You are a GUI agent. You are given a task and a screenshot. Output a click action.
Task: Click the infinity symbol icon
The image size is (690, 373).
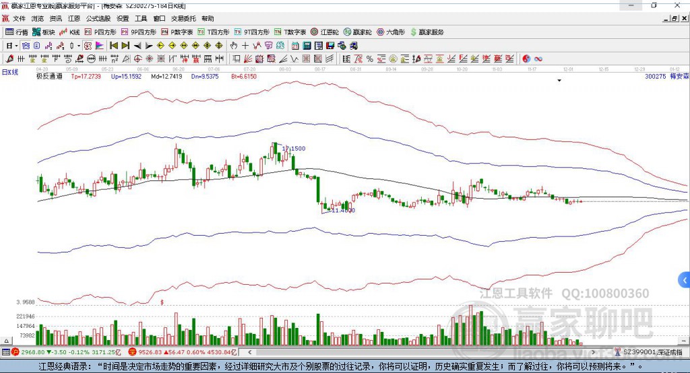pos(538,59)
